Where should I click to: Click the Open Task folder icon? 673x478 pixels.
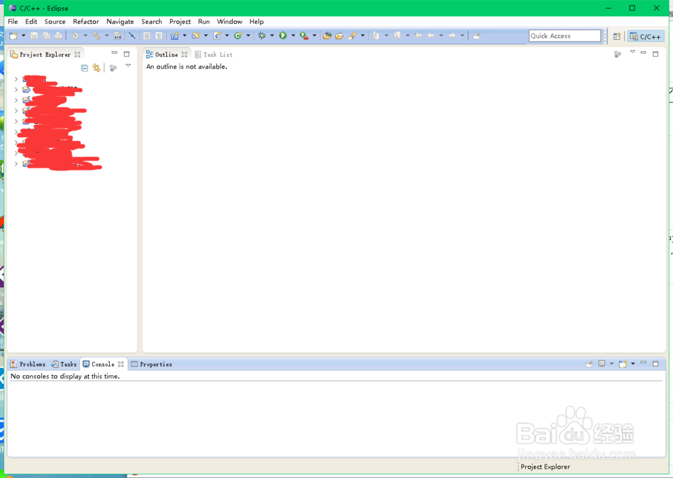click(x=339, y=36)
